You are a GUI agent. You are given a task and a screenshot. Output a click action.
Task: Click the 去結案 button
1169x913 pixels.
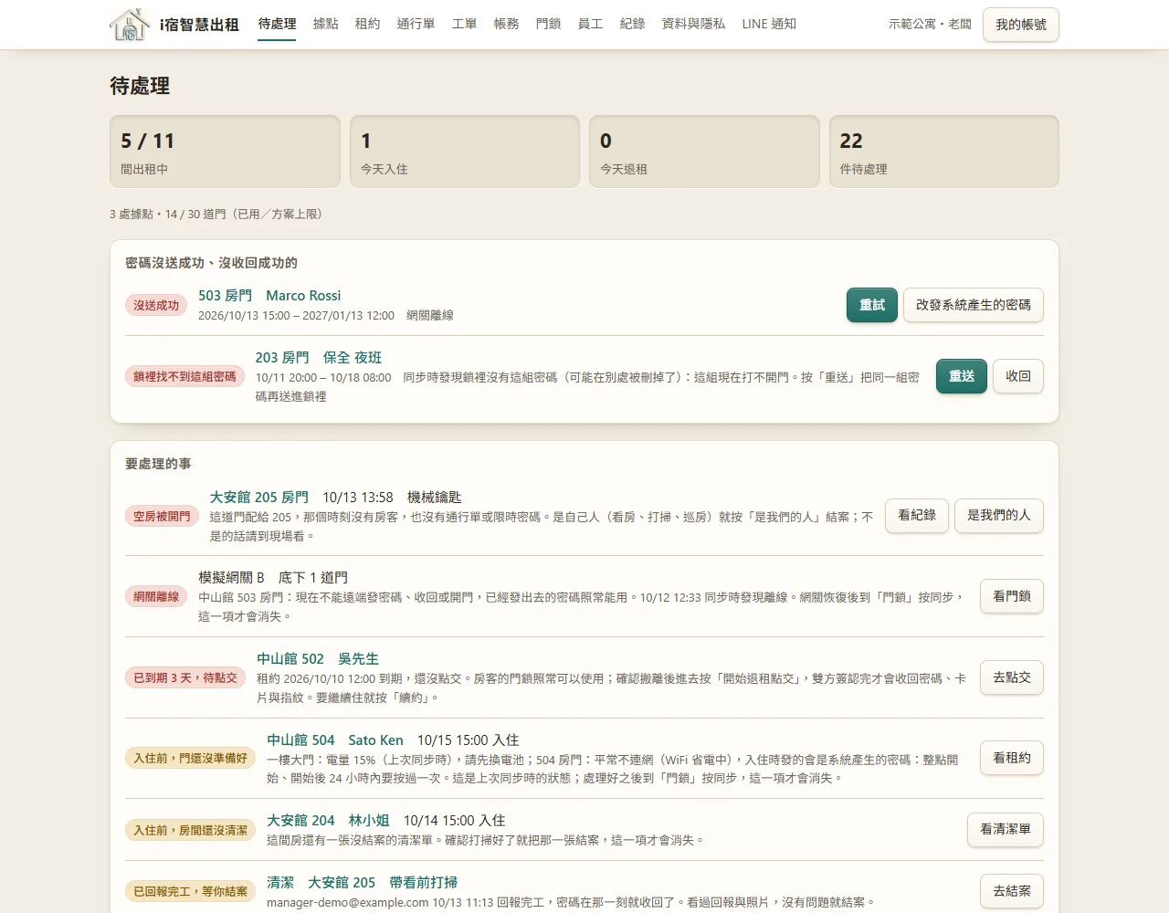coord(1012,891)
